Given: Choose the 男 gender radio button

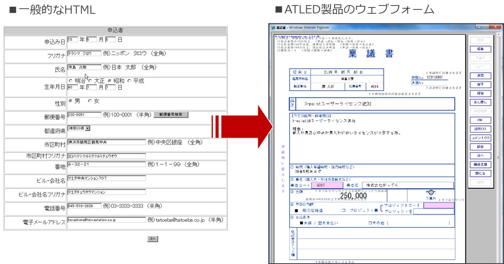Looking at the screenshot, I should click(71, 101).
